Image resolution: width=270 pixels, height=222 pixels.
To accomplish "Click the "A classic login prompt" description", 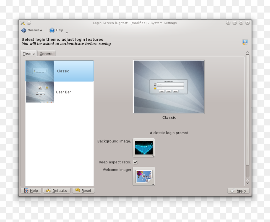I will [169, 133].
